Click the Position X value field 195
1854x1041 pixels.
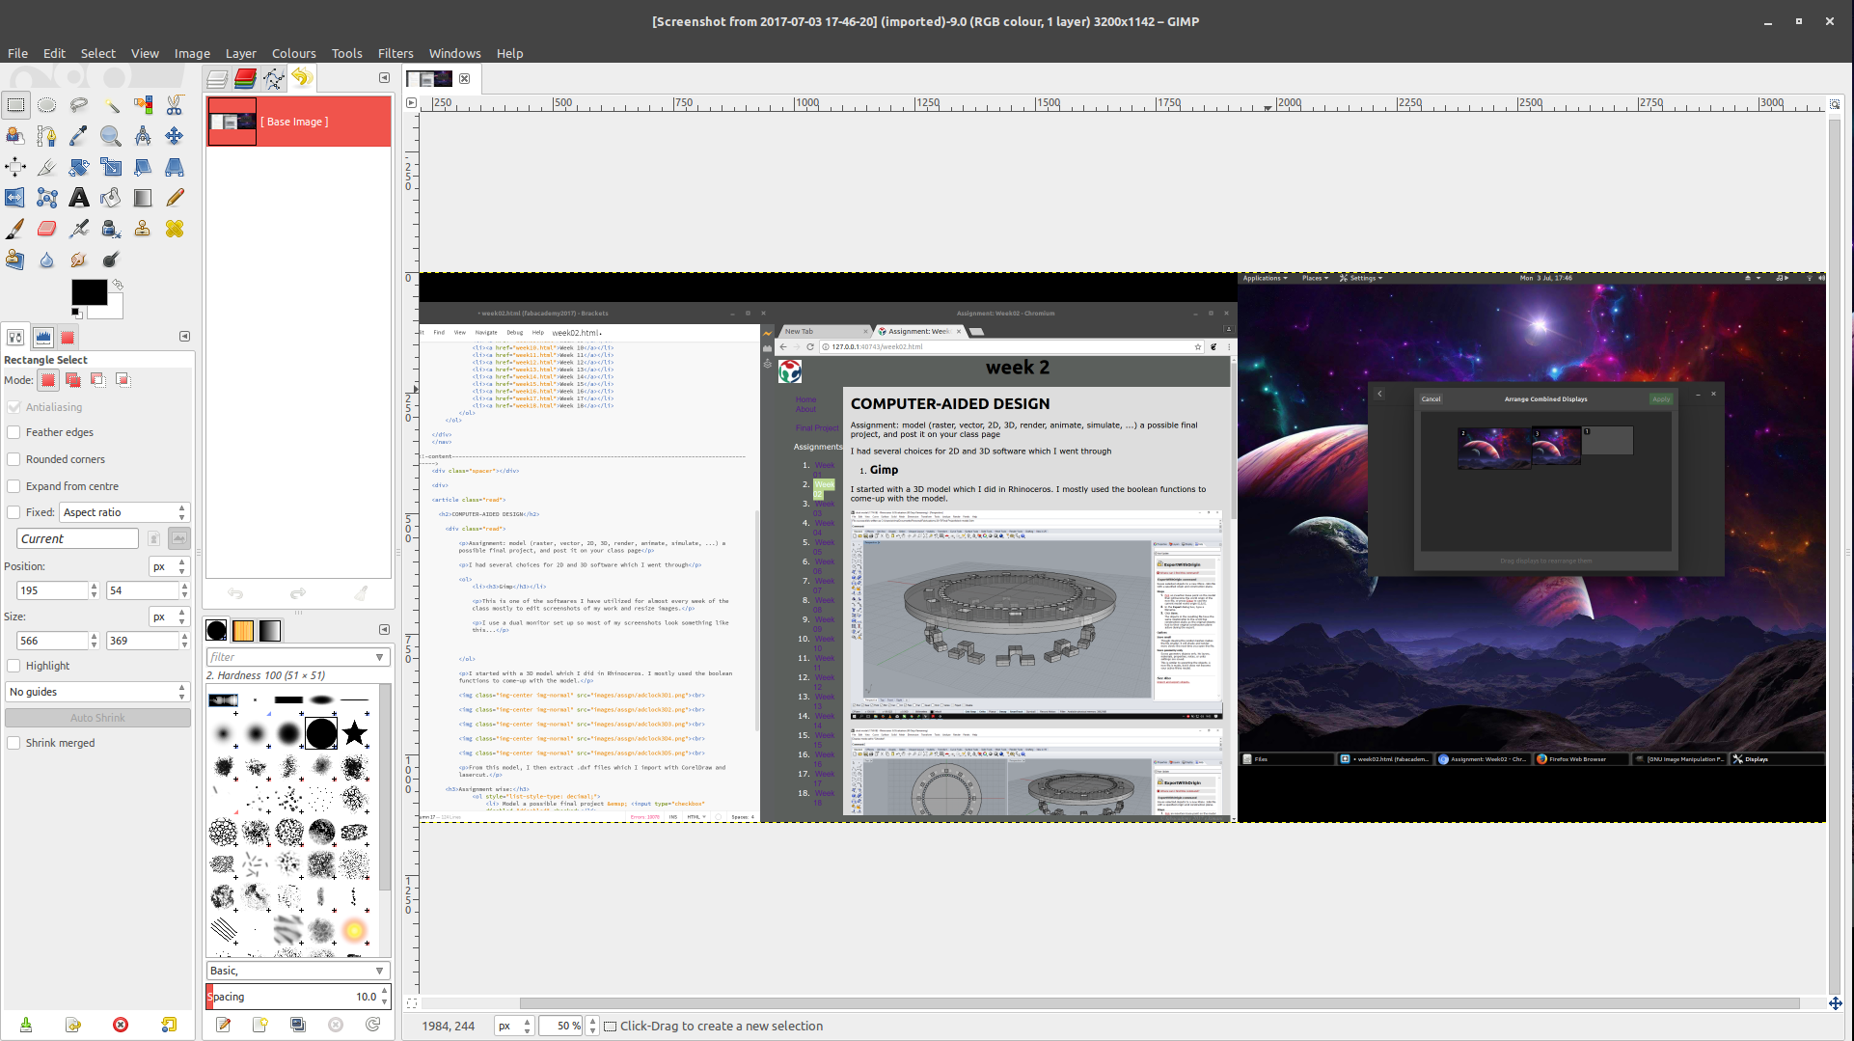click(x=53, y=590)
